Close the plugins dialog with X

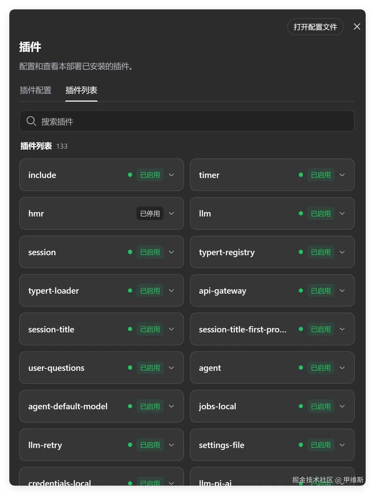pyautogui.click(x=357, y=27)
